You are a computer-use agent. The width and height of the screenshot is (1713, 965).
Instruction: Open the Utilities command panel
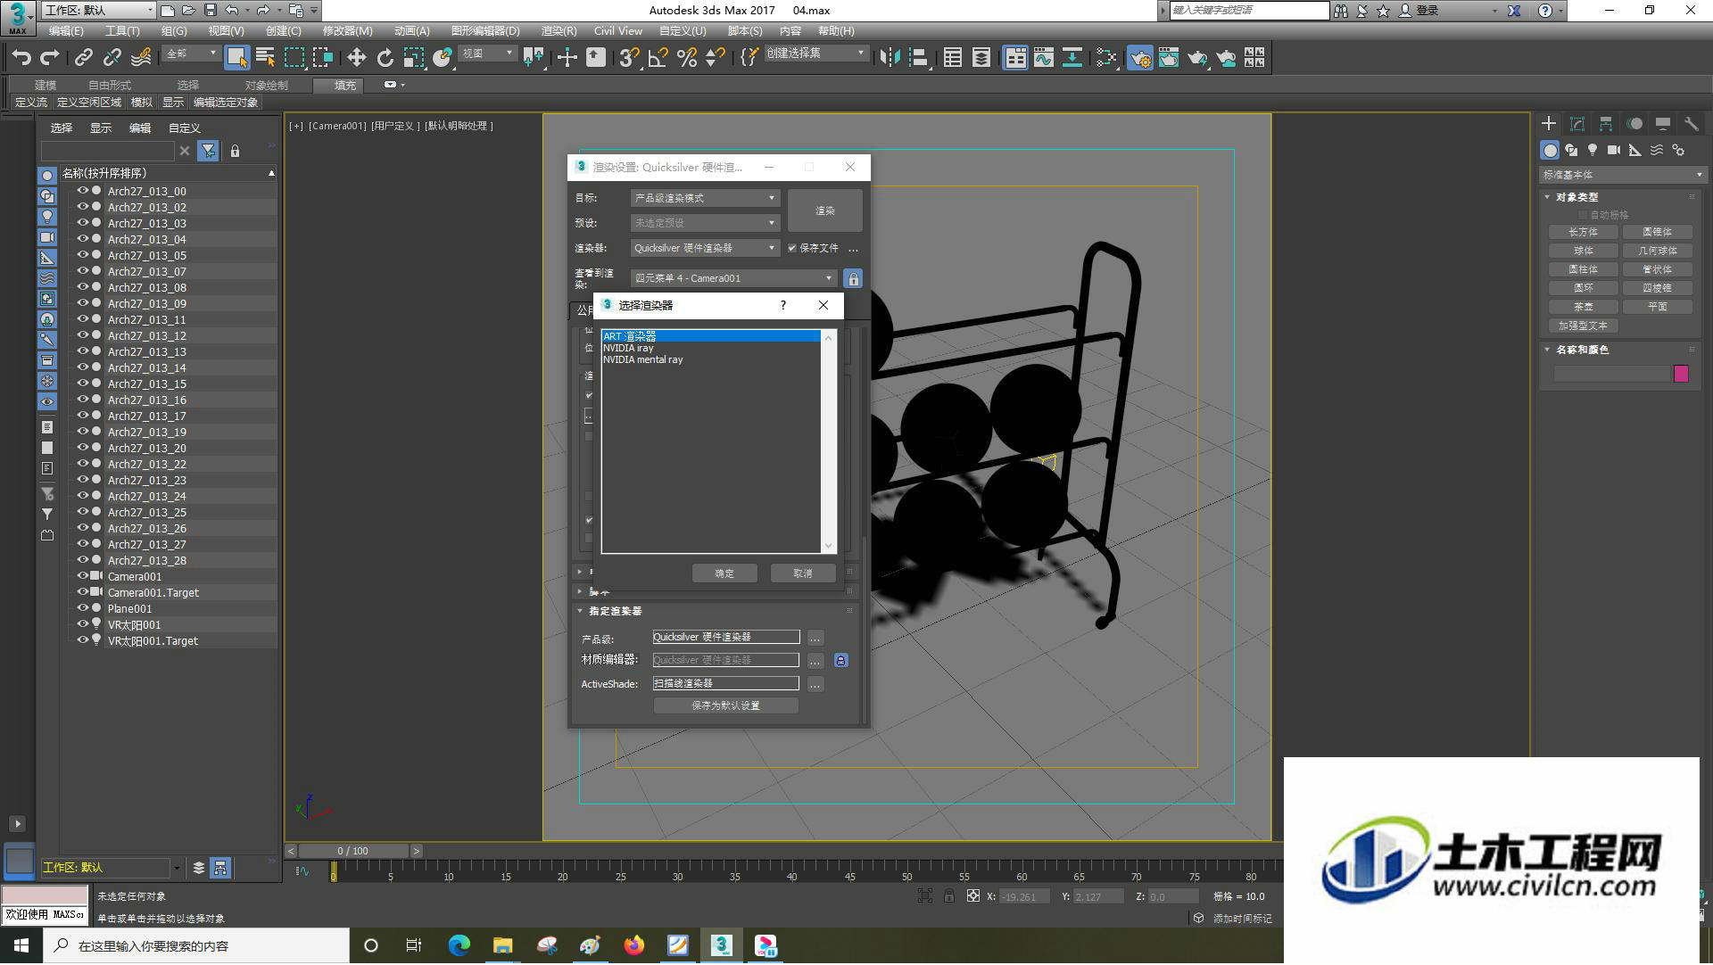1692,124
